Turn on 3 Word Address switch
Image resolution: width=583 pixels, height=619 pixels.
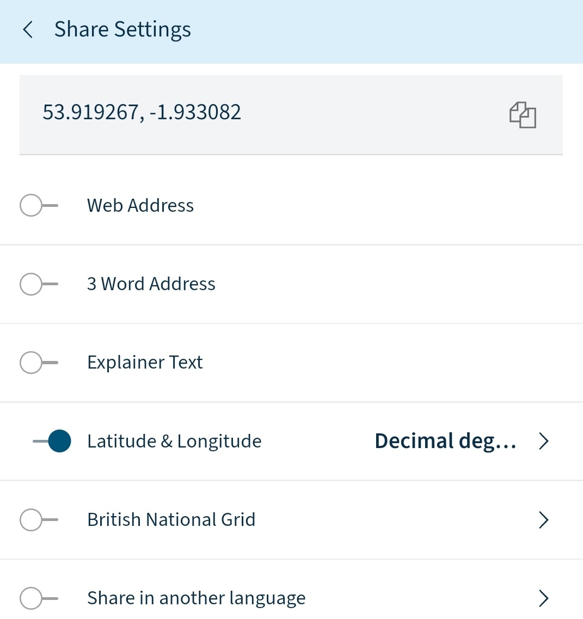coord(39,284)
